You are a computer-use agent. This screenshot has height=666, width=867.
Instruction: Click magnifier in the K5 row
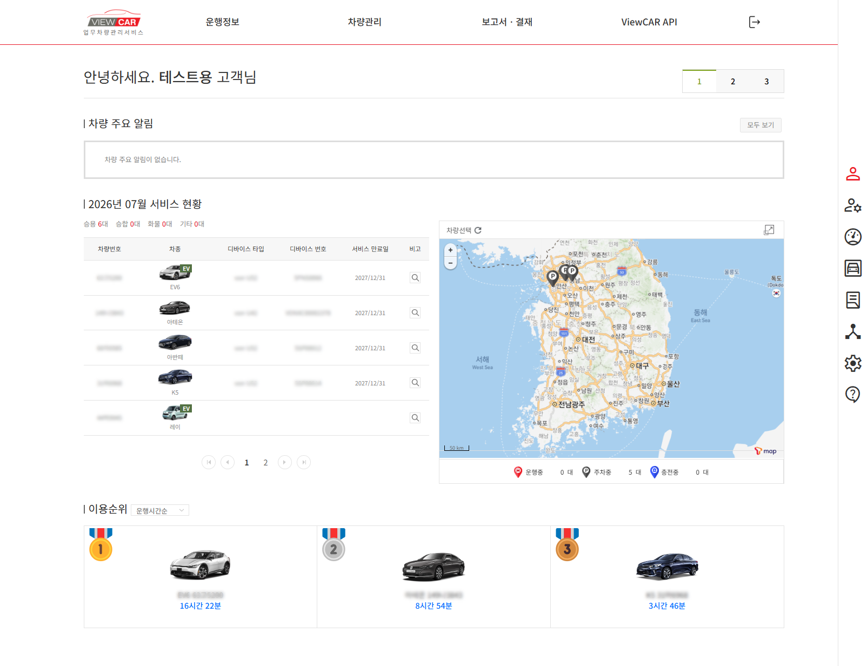tap(415, 383)
